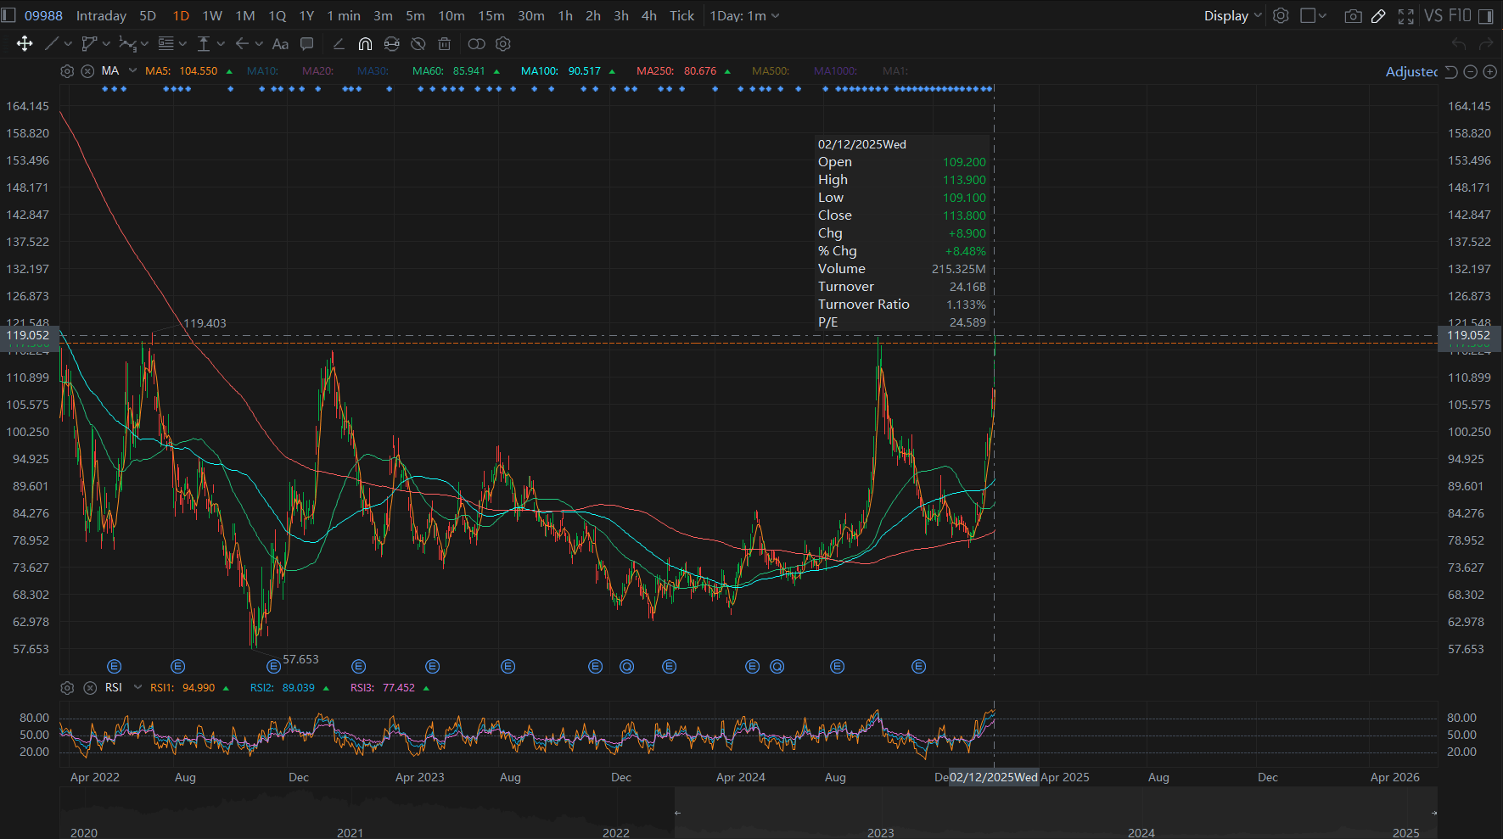The image size is (1503, 839).
Task: Toggle the linked-circles sync drawings icon
Action: (x=477, y=43)
